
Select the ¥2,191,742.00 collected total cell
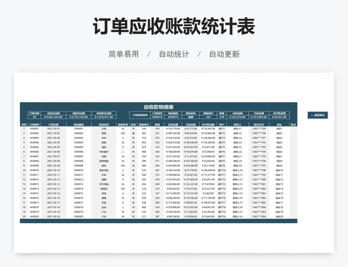[x=78, y=117]
